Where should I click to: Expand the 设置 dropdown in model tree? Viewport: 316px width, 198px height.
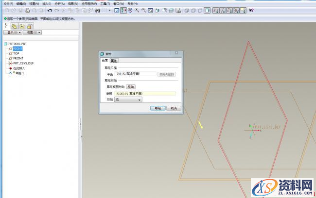[32, 33]
